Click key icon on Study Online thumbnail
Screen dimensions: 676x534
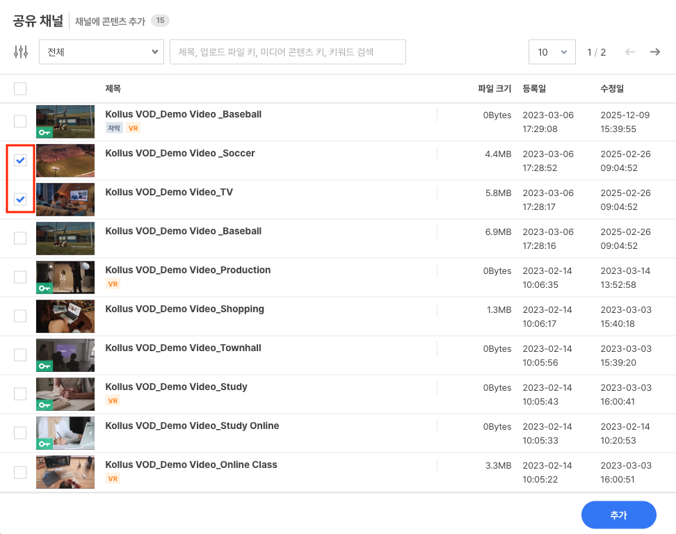click(x=45, y=444)
